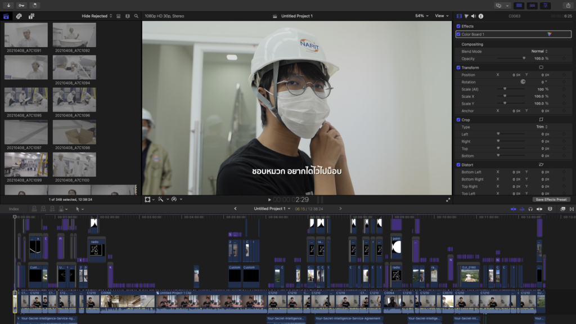
Task: Toggle video and audio skimming
Action: click(x=513, y=209)
